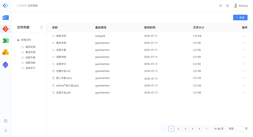Click the jump-to-page input field
Image resolution: width=253 pixels, height=137 pixels.
point(239,129)
